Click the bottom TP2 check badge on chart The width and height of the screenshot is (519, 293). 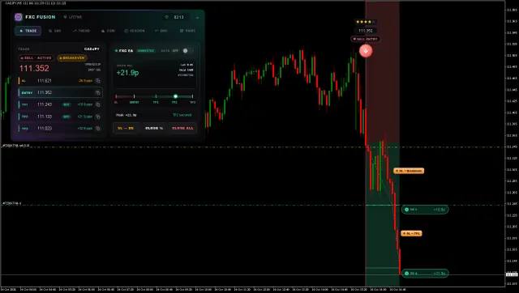pyautogui.click(x=425, y=274)
